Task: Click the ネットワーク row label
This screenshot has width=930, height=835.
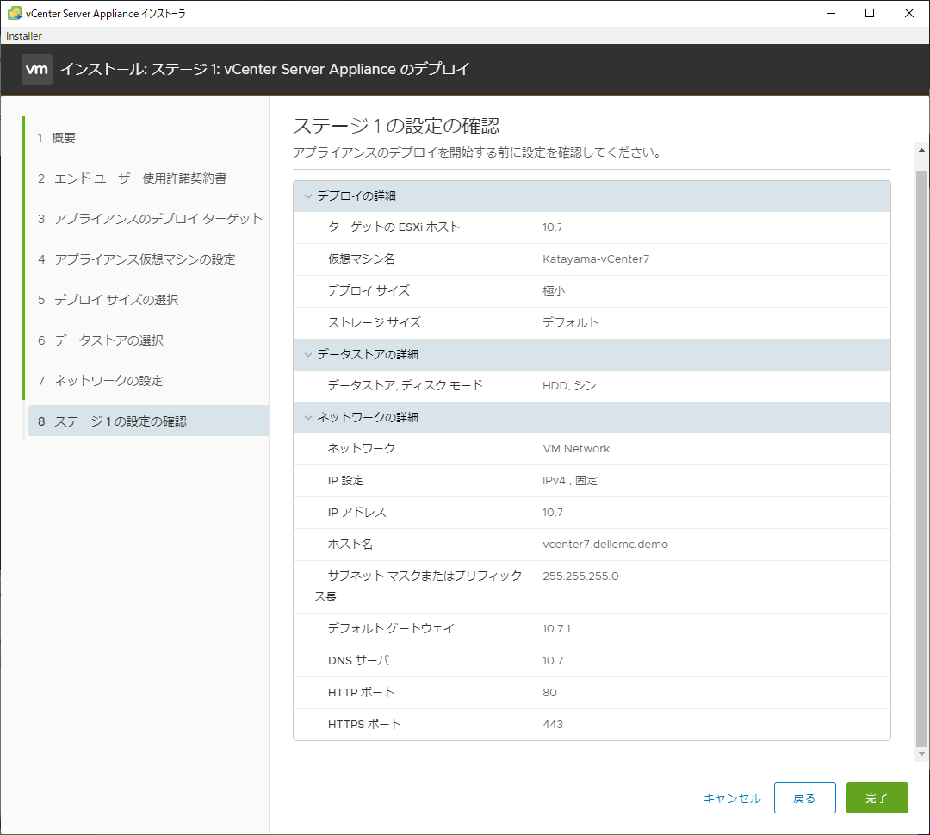Action: pos(361,449)
